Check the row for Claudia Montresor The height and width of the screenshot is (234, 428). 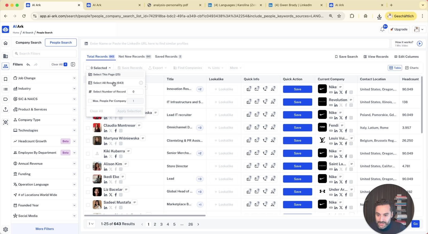click(x=88, y=128)
